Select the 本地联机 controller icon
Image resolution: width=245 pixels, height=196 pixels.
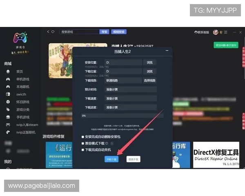(x=8, y=87)
